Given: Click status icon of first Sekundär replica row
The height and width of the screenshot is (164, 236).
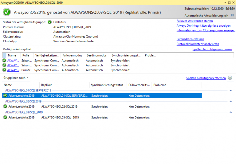Looking at the screenshot, I should (x=4, y=61).
